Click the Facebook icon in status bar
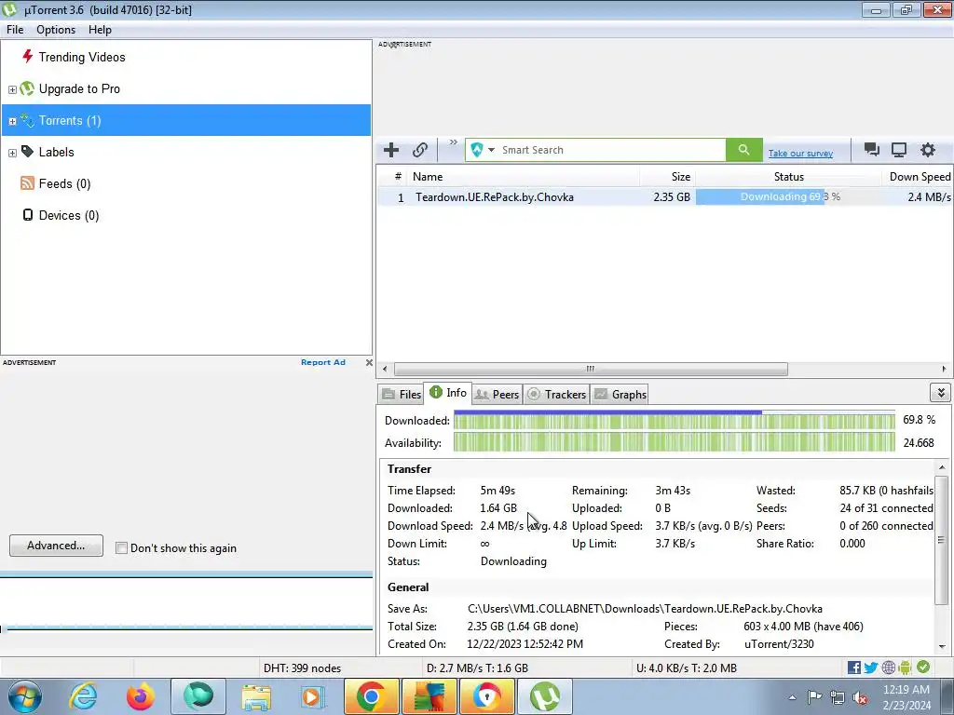Image resolution: width=954 pixels, height=715 pixels. tap(853, 668)
